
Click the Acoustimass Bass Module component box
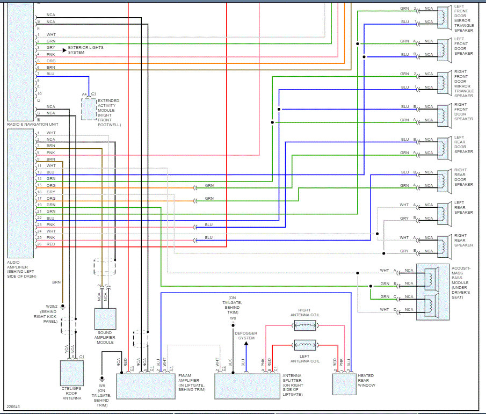(433, 292)
